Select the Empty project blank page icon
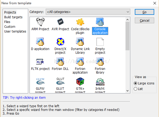The height and width of the screenshot is (117, 159). pos(100,42)
